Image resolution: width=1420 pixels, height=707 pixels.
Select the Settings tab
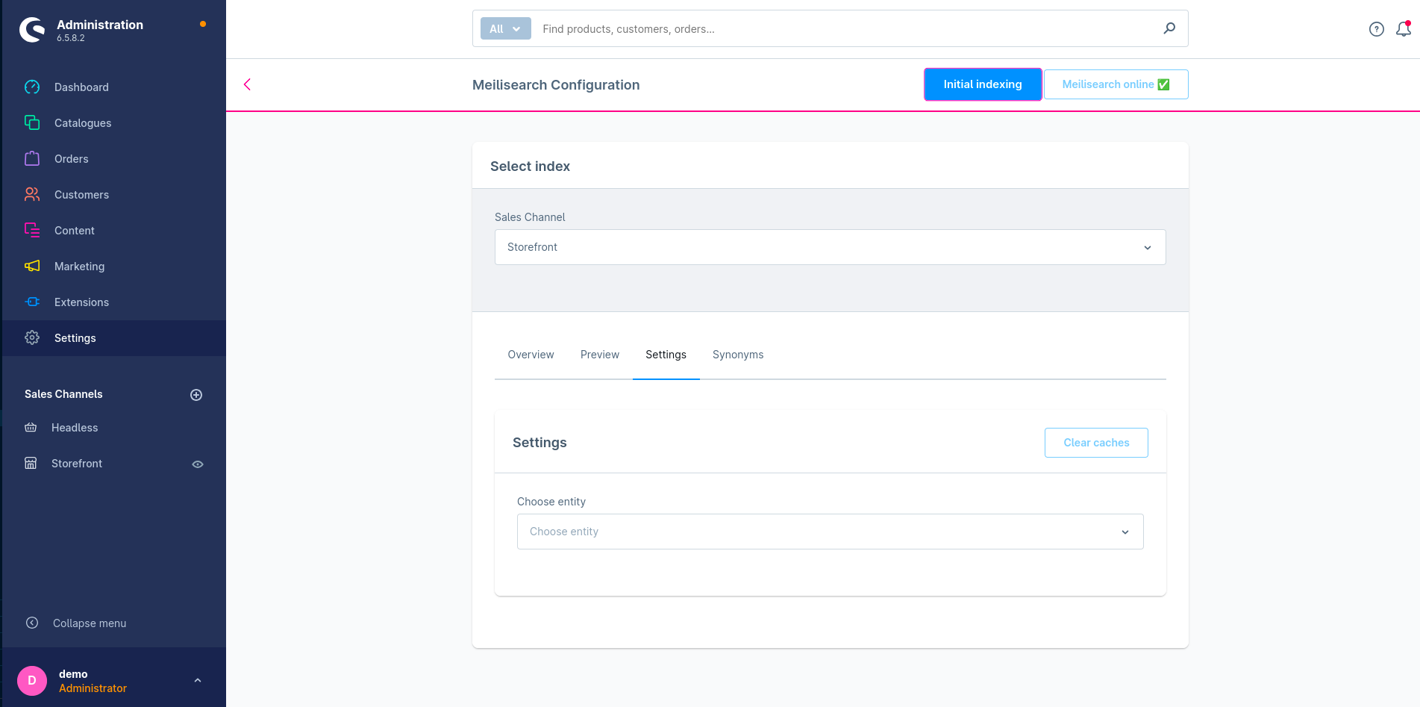pos(666,355)
